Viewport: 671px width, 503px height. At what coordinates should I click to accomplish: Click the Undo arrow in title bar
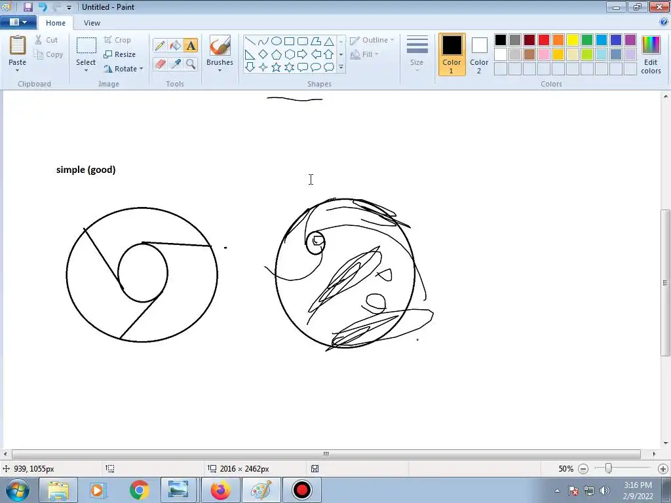point(43,7)
